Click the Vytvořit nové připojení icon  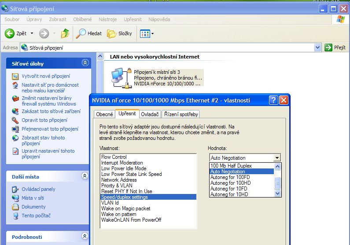pos(15,77)
